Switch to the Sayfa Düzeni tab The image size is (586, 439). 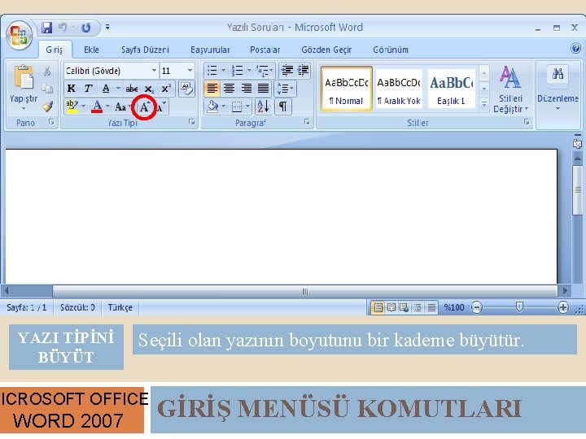145,50
